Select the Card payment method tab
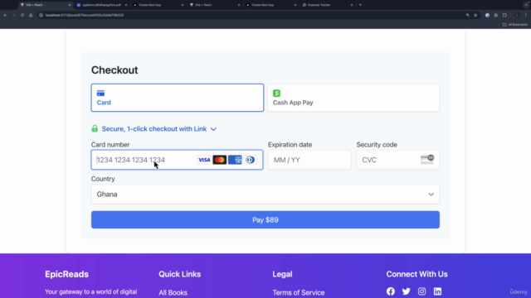 (177, 98)
